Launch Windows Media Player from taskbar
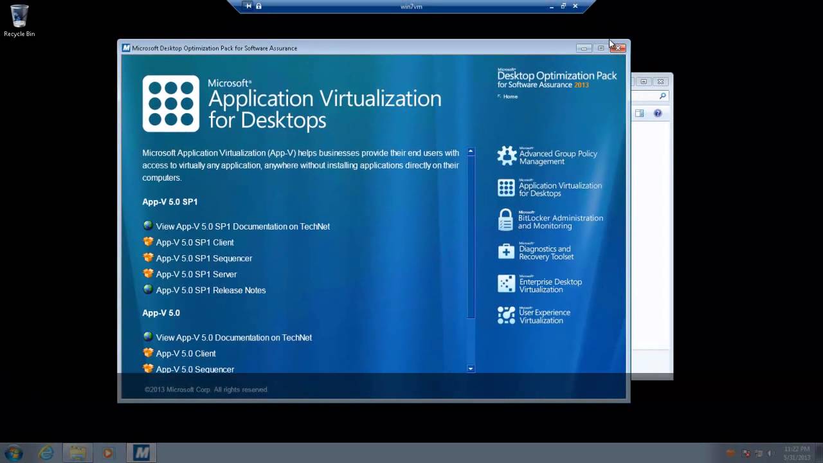Viewport: 823px width, 463px height. [108, 453]
